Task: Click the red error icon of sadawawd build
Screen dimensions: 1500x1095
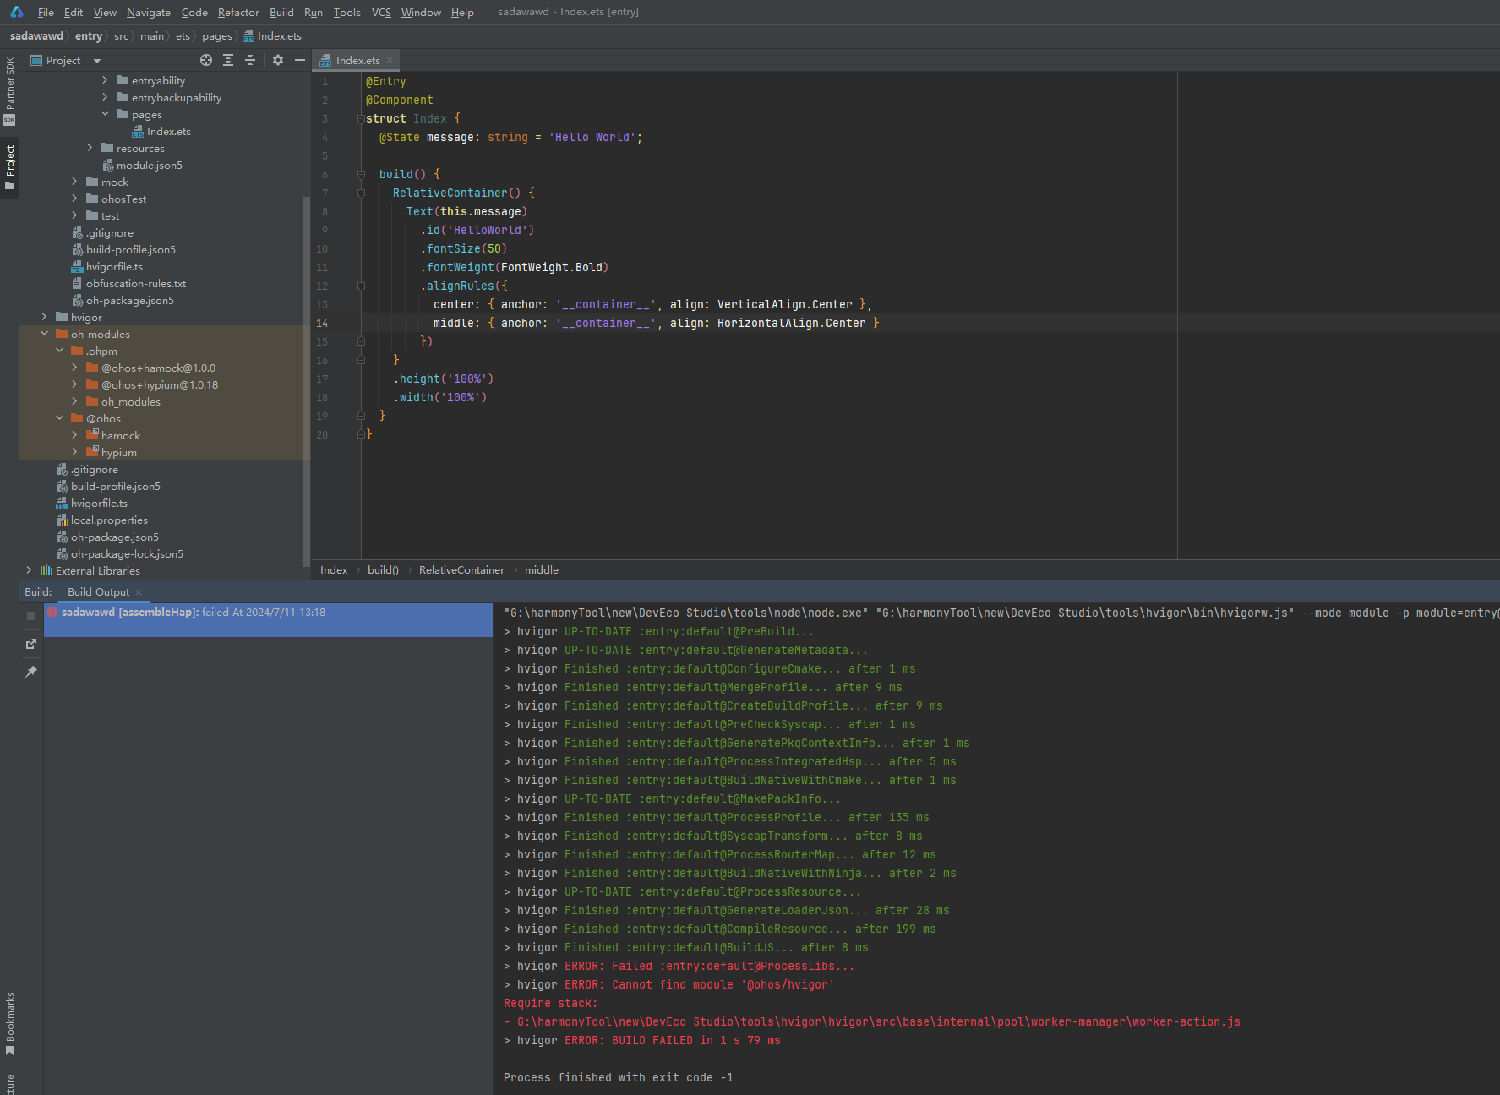Action: point(52,612)
